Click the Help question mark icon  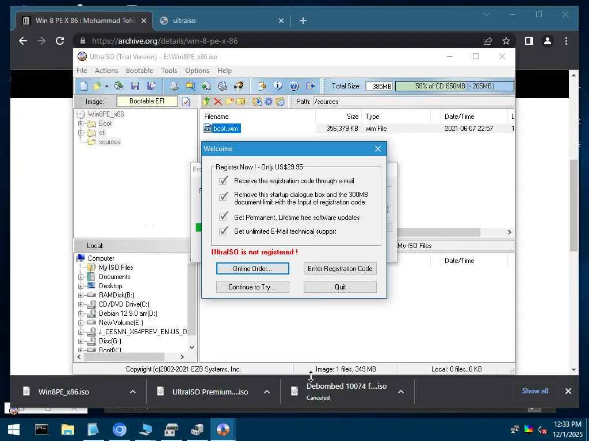pyautogui.click(x=294, y=86)
